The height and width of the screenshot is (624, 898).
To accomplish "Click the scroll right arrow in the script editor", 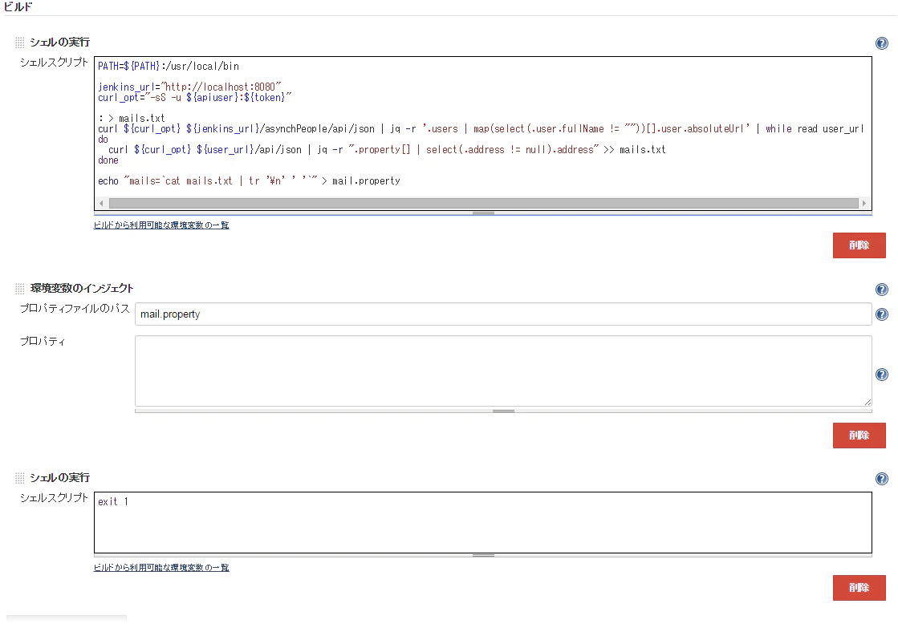I will 864,203.
